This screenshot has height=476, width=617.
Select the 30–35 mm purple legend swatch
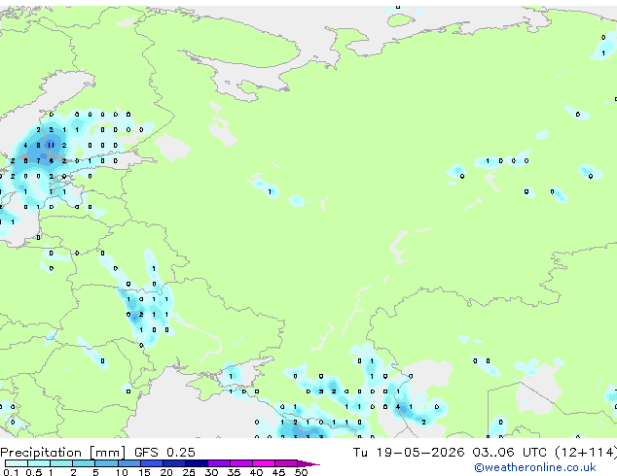click(x=219, y=463)
